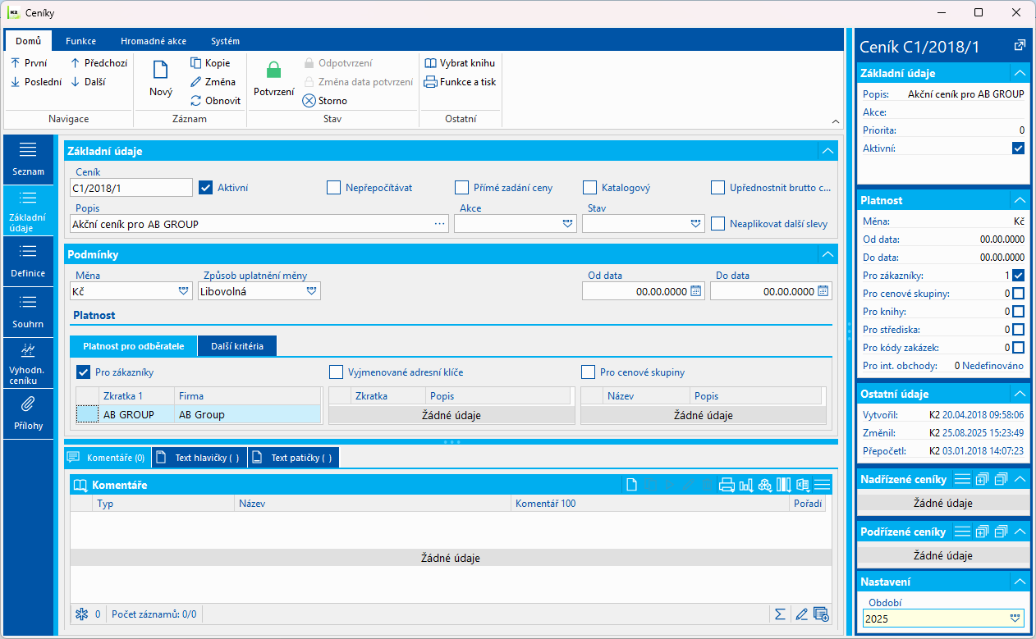Viewport: 1036px width, 639px height.
Task: Click add-record icon in comments footer
Action: click(x=821, y=614)
